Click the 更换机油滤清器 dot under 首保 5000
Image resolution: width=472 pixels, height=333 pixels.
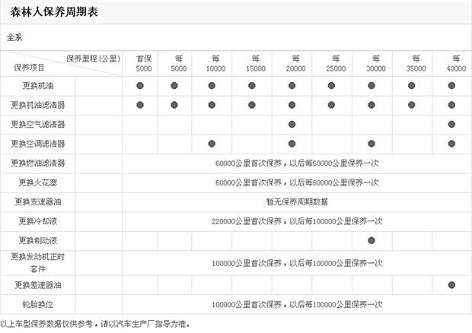(x=140, y=105)
